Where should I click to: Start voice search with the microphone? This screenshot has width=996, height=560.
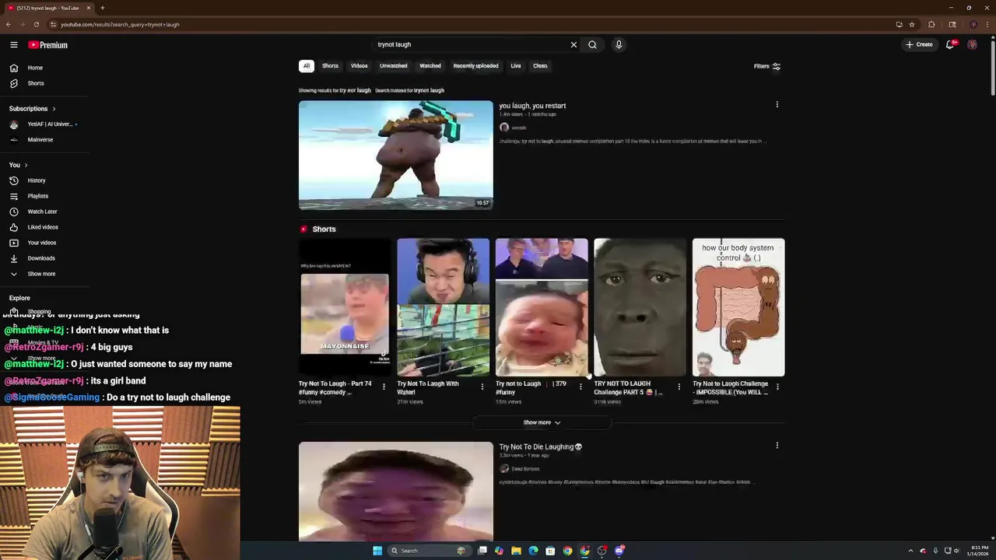pos(619,44)
